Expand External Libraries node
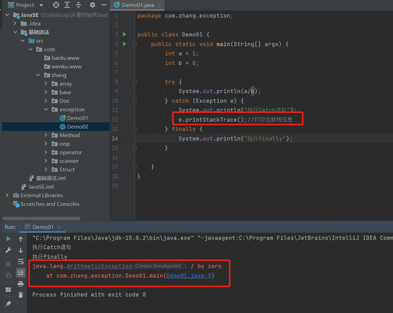 pyautogui.click(x=7, y=195)
